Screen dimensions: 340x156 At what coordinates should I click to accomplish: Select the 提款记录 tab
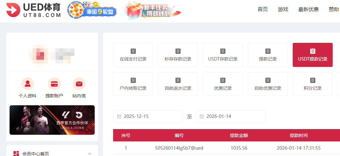(268, 55)
